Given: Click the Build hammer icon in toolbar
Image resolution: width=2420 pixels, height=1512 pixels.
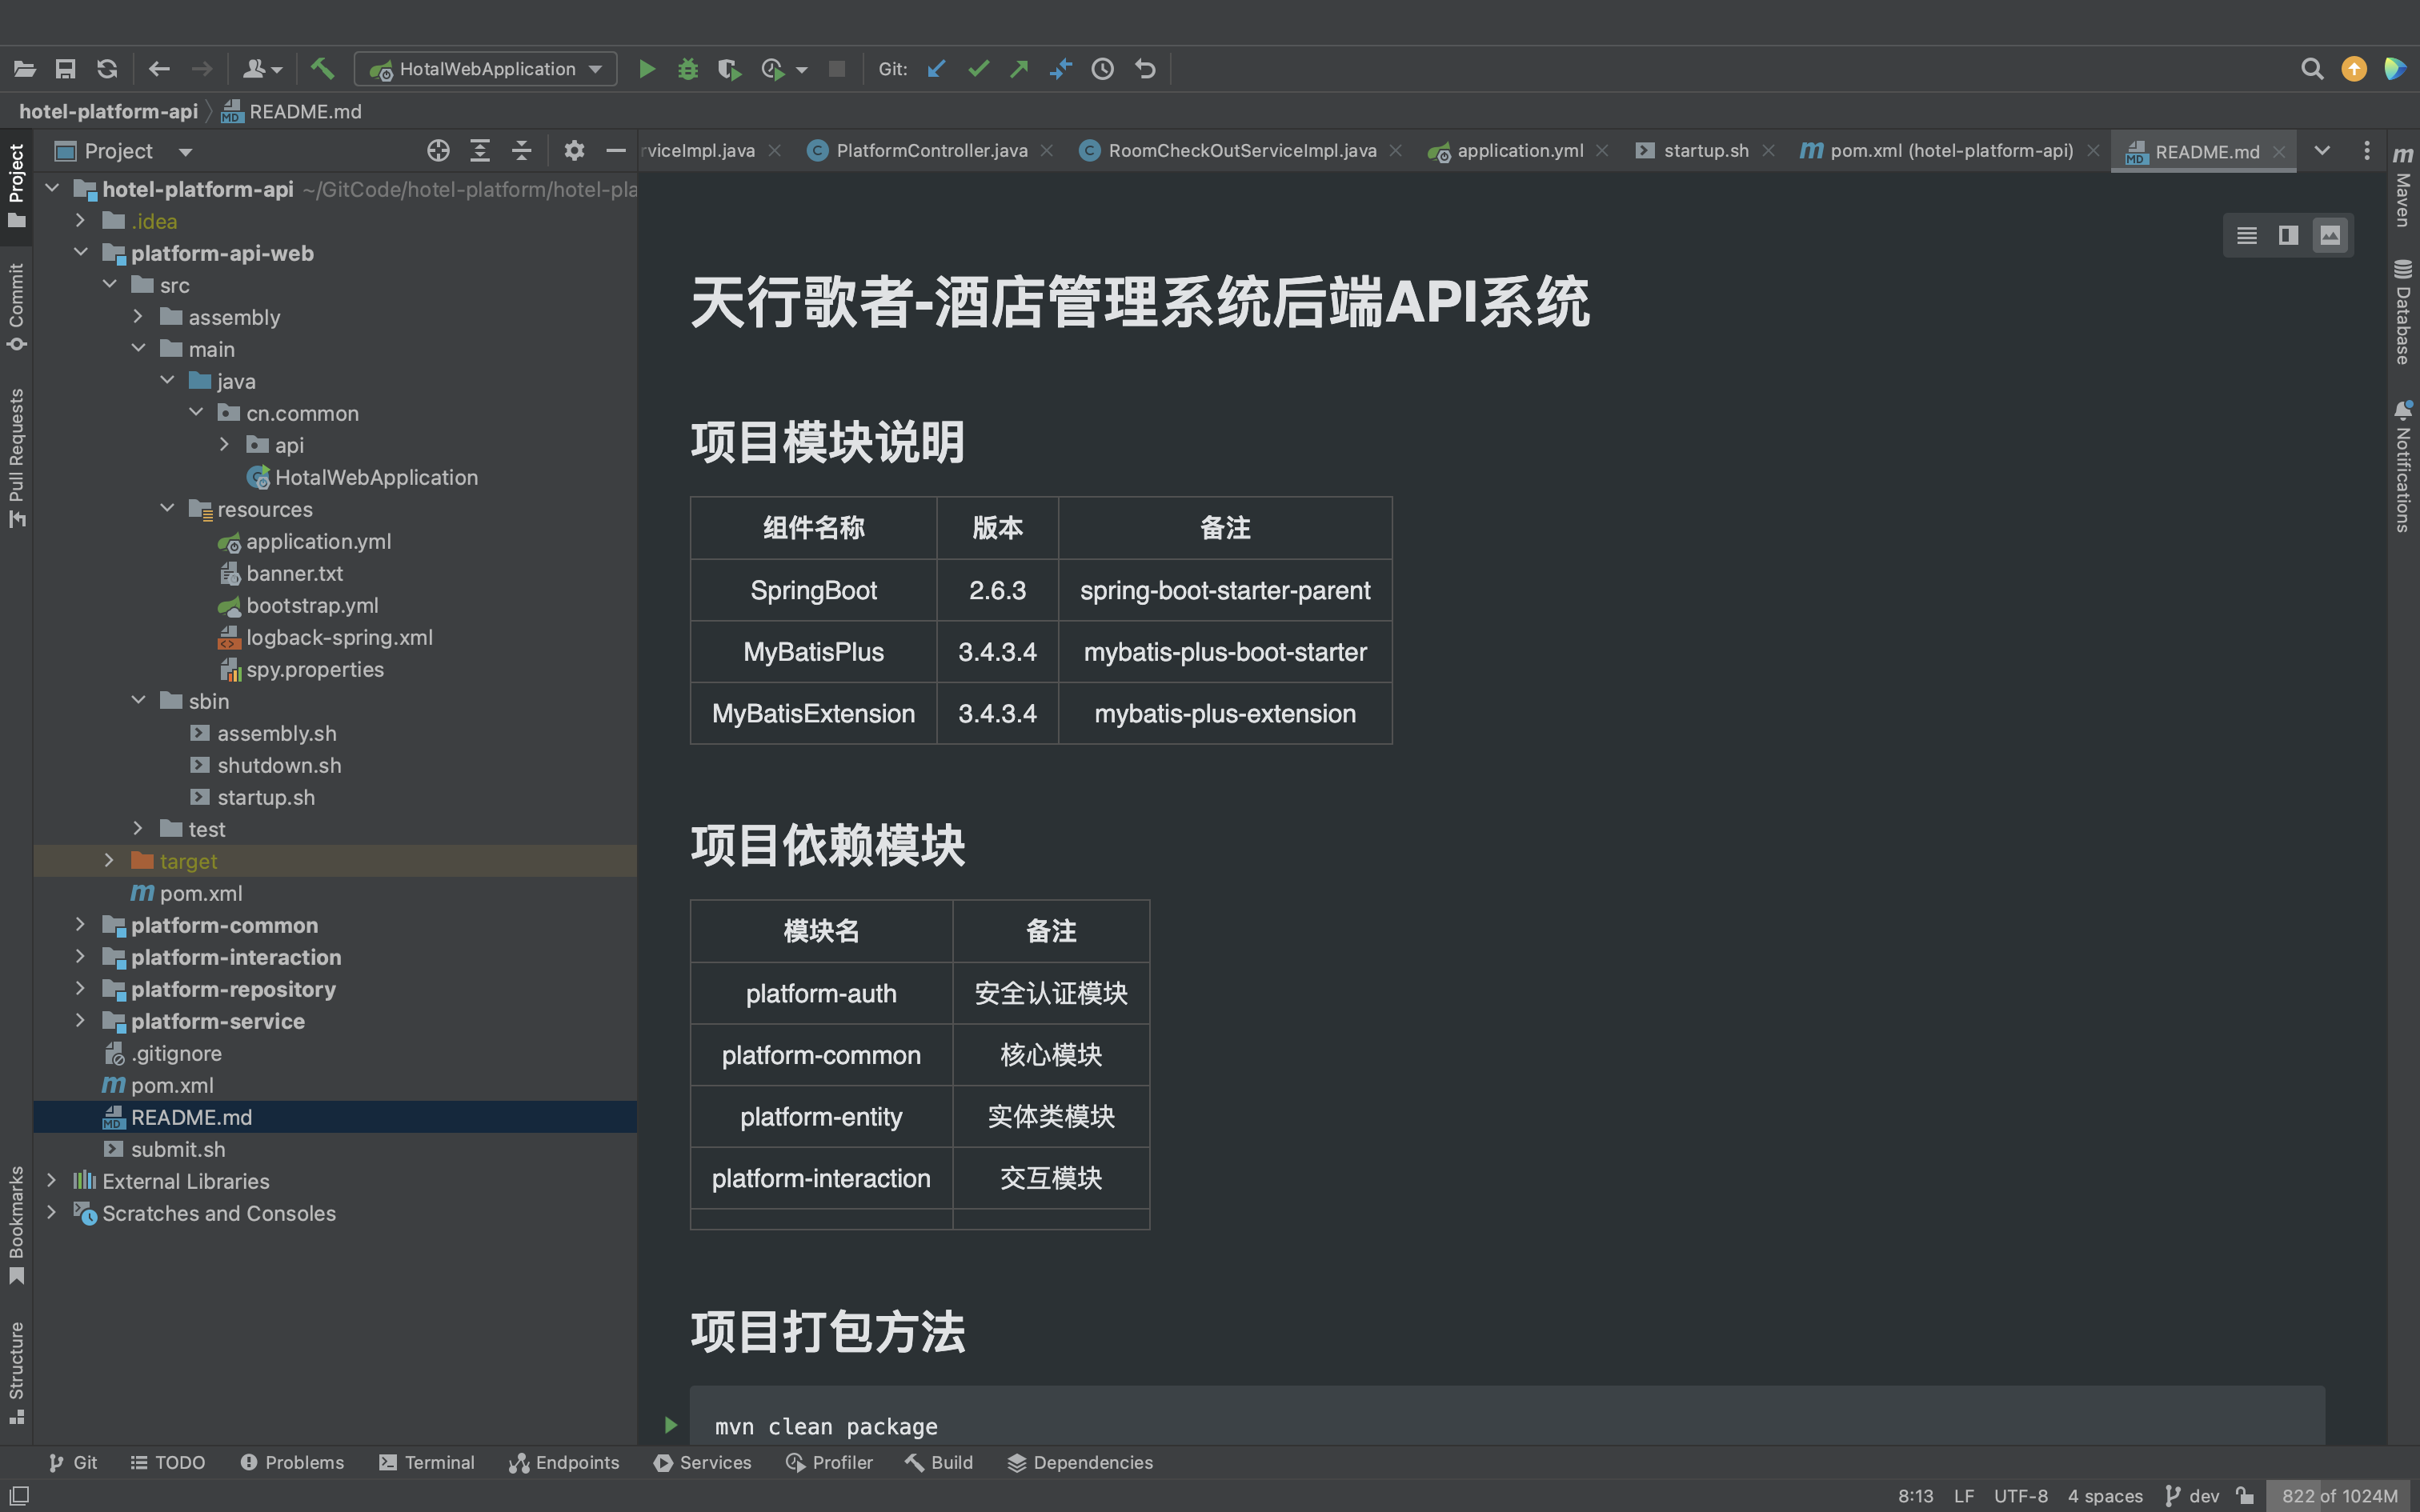Looking at the screenshot, I should [322, 69].
